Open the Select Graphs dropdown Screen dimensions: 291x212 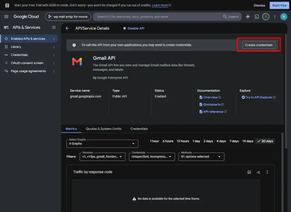coord(102,144)
